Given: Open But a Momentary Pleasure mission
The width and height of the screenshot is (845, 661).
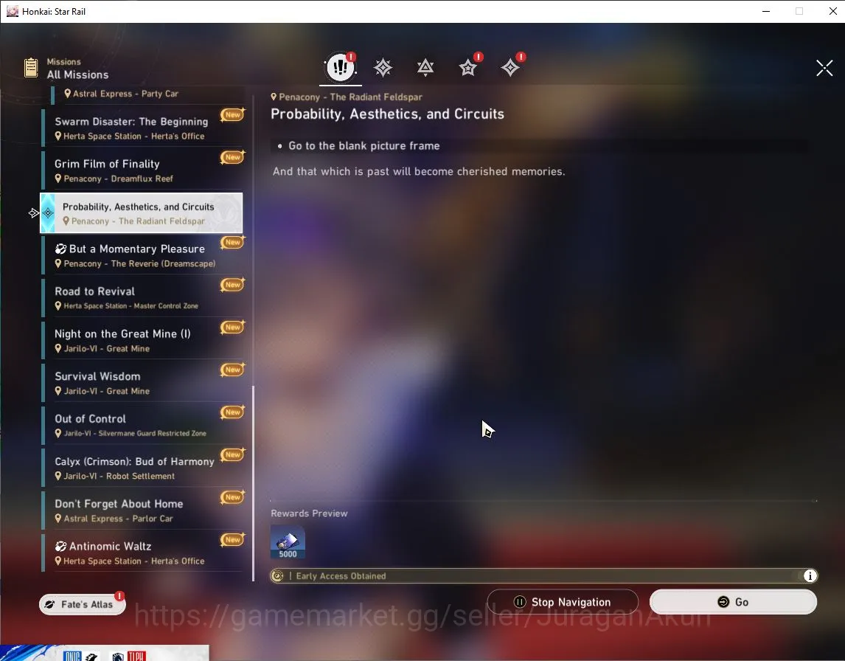Looking at the screenshot, I should tap(142, 255).
